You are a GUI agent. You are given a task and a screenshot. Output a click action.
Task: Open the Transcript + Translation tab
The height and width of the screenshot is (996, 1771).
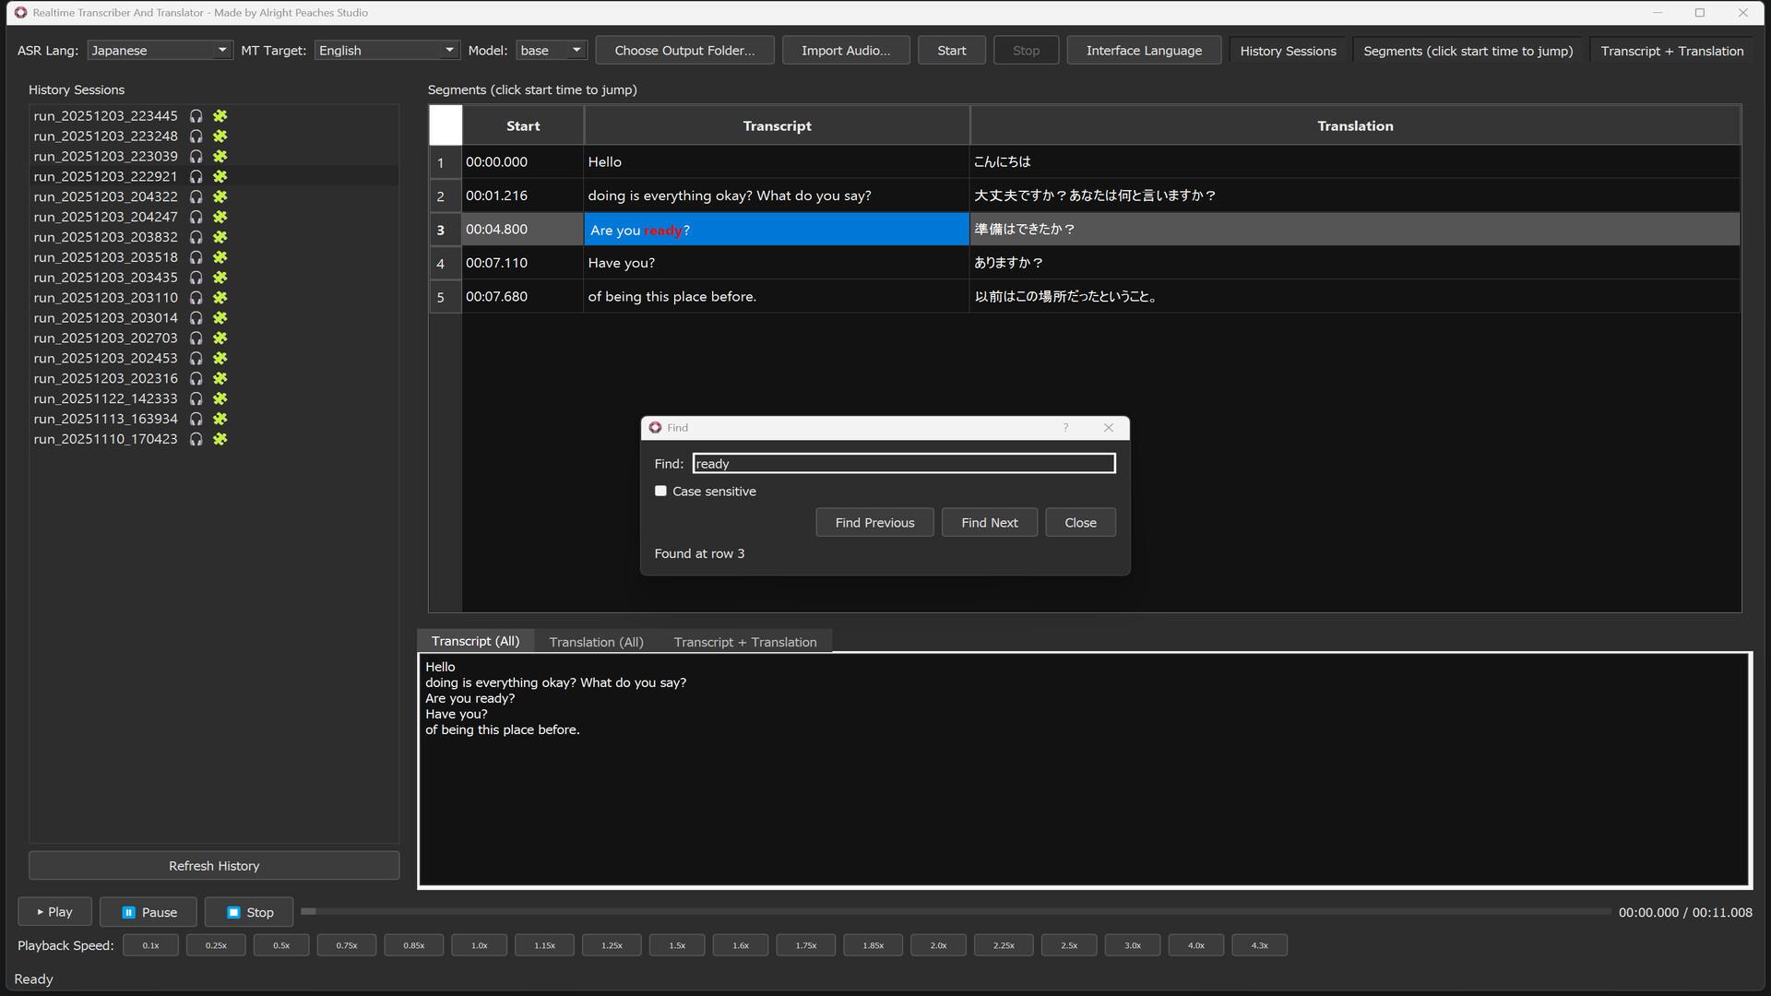[x=745, y=641]
